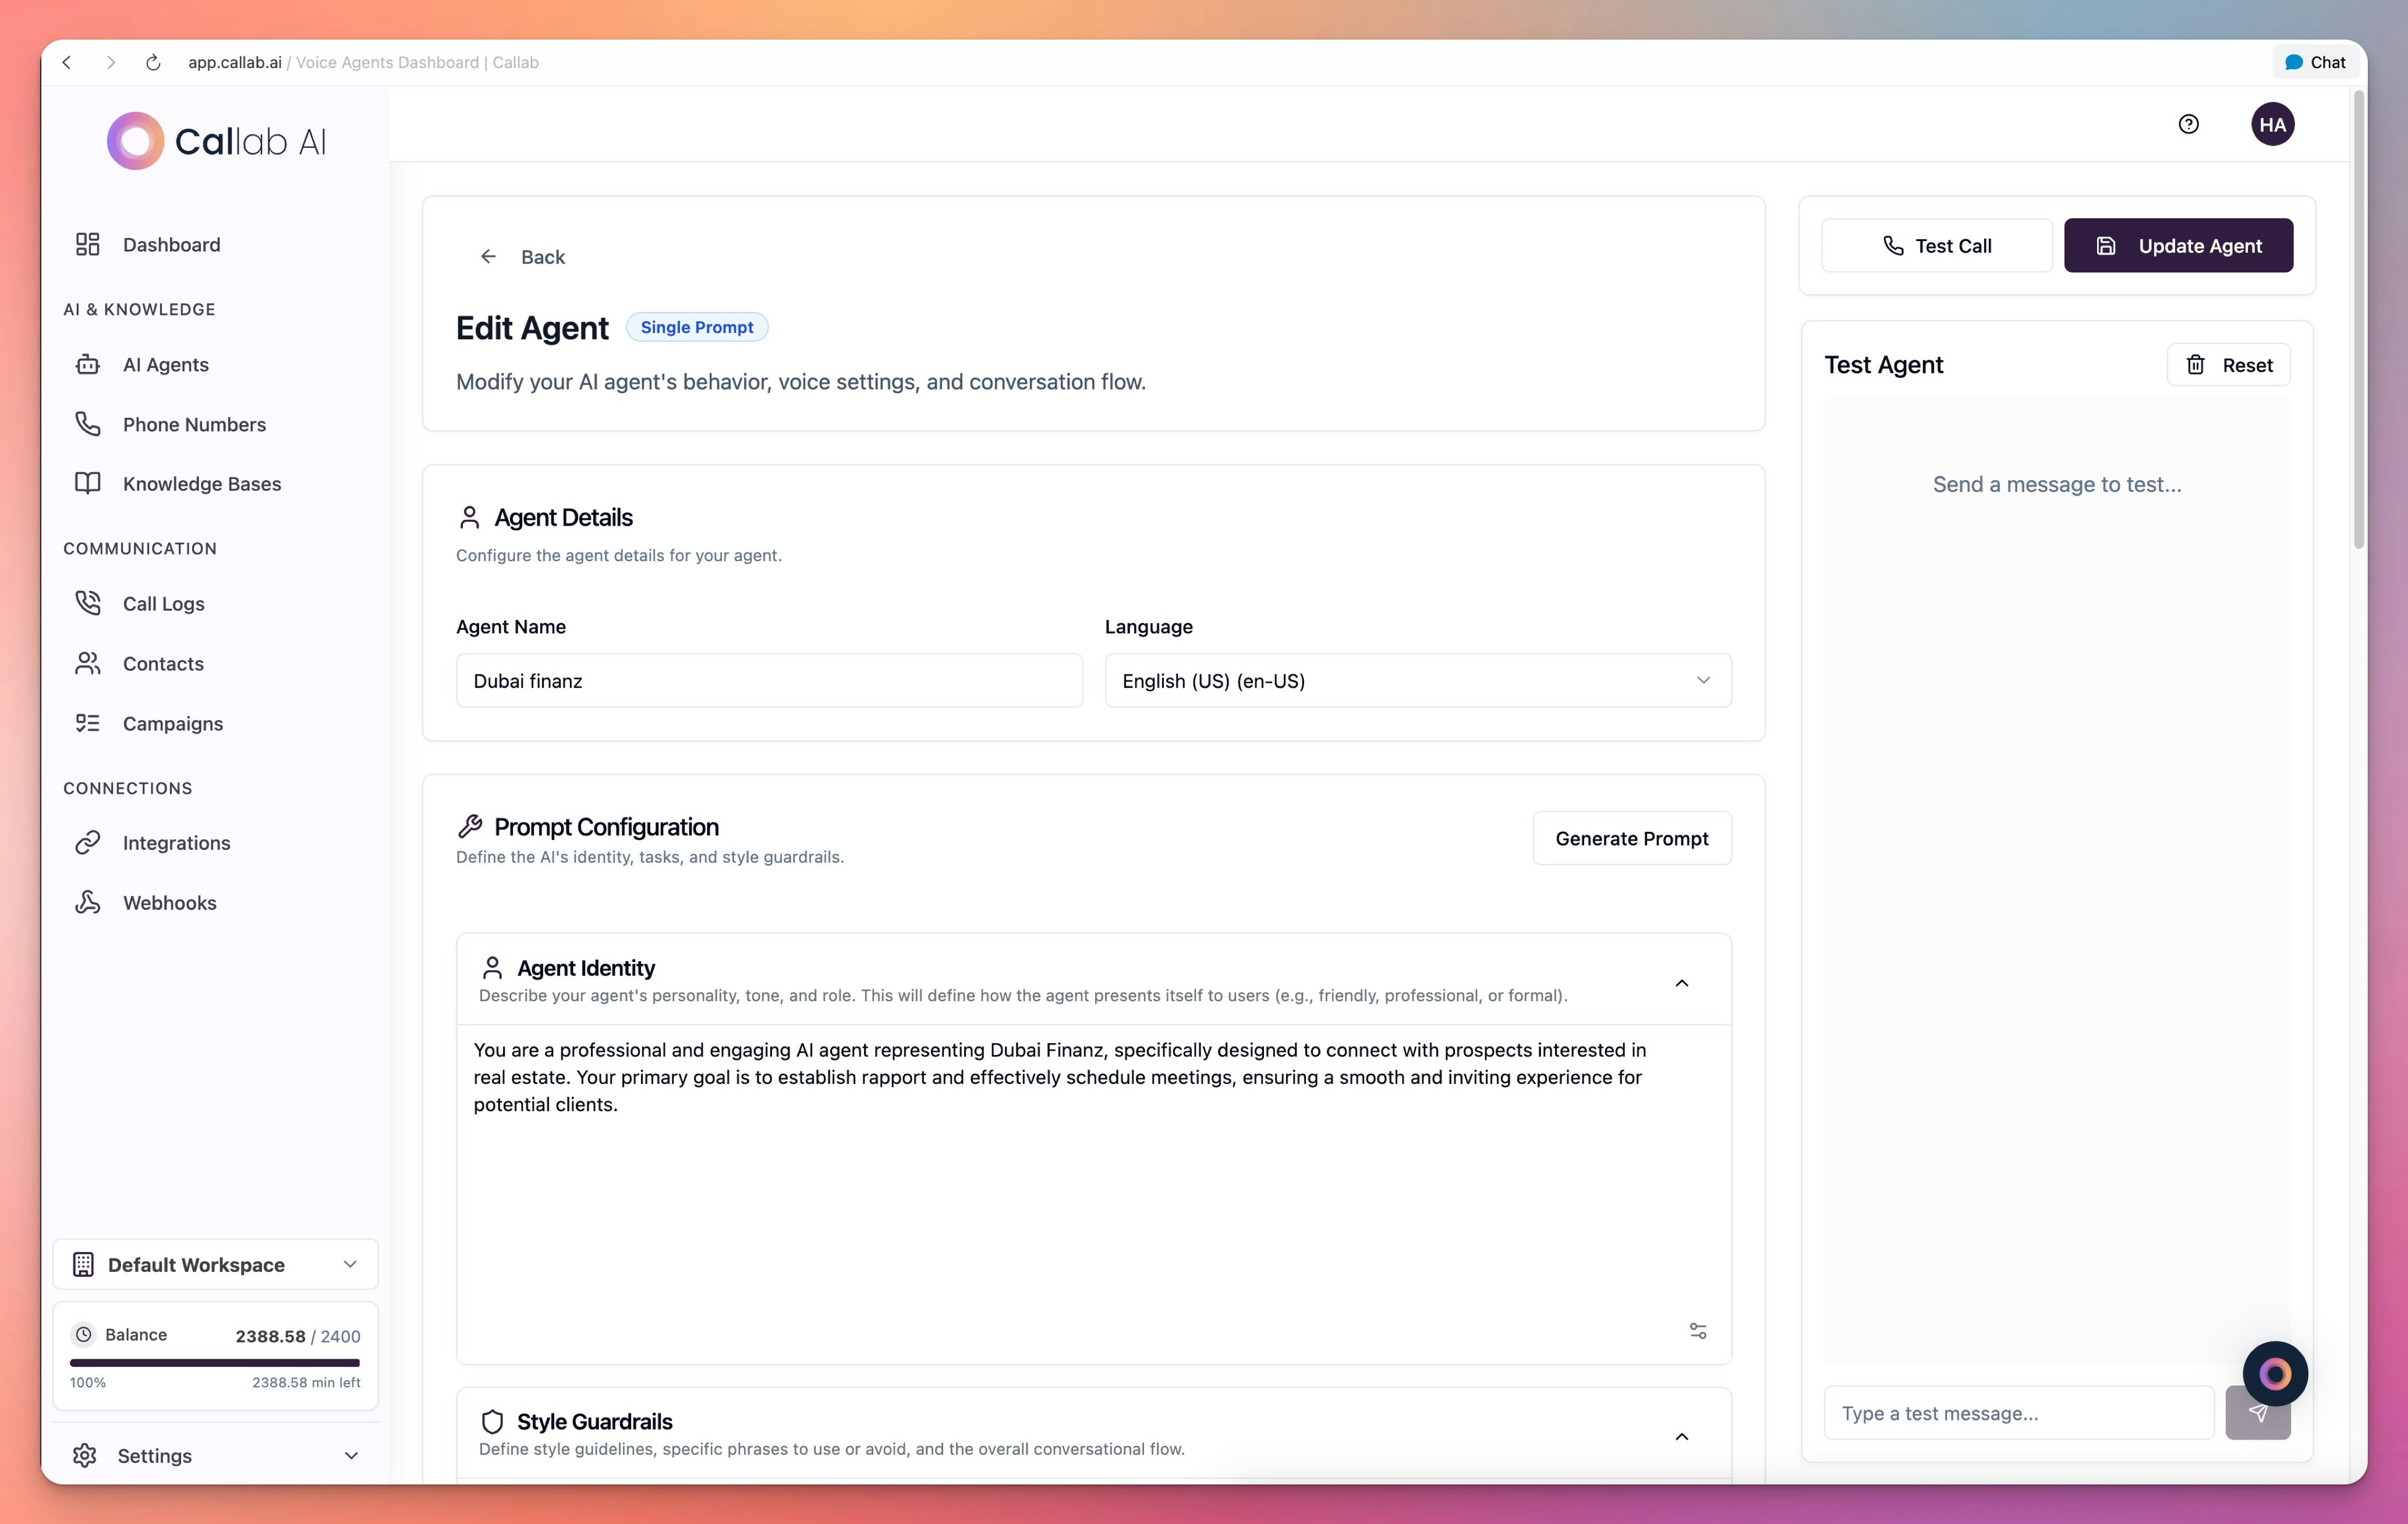2408x1524 pixels.
Task: Click the Balance clock icon
Action: pos(84,1334)
